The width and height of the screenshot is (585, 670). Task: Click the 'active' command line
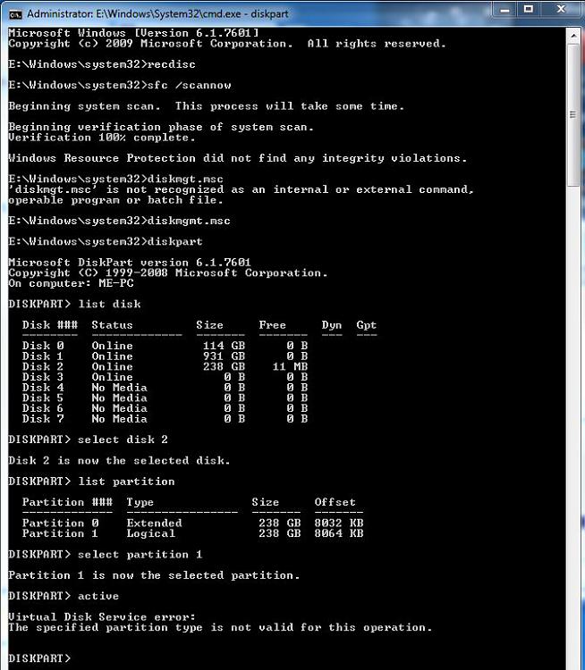64,596
